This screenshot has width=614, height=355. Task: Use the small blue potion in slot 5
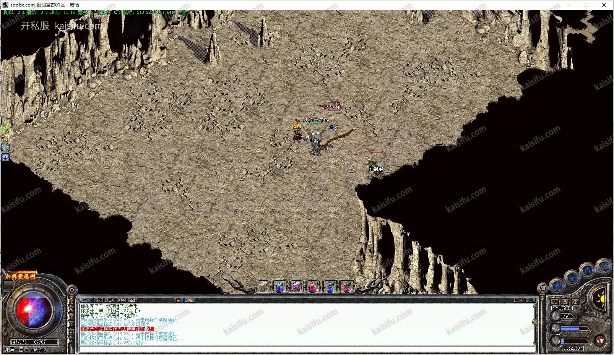click(330, 286)
